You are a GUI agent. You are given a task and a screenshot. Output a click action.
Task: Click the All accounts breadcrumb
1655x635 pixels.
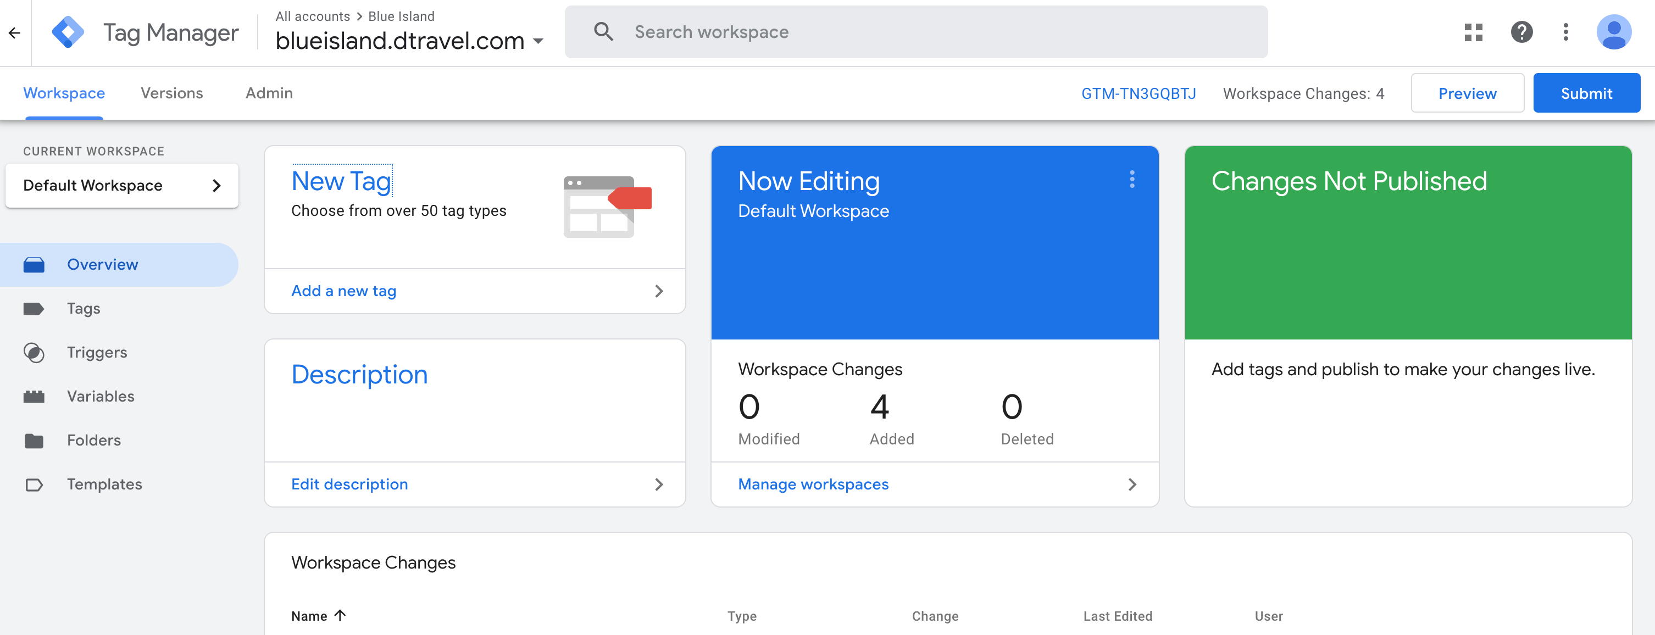313,16
